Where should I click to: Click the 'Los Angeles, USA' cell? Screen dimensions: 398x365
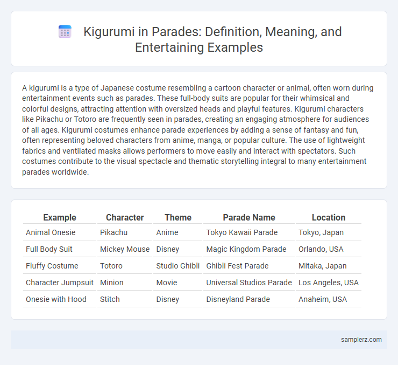click(329, 283)
